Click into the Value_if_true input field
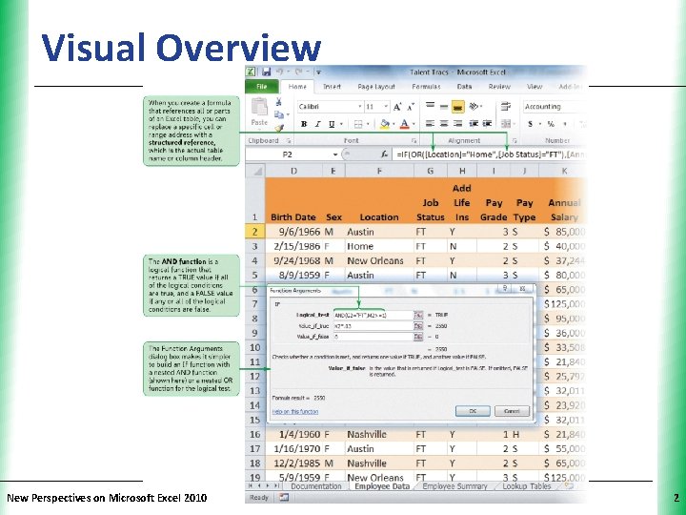Screen dimensions: 686x515 [x=373, y=326]
